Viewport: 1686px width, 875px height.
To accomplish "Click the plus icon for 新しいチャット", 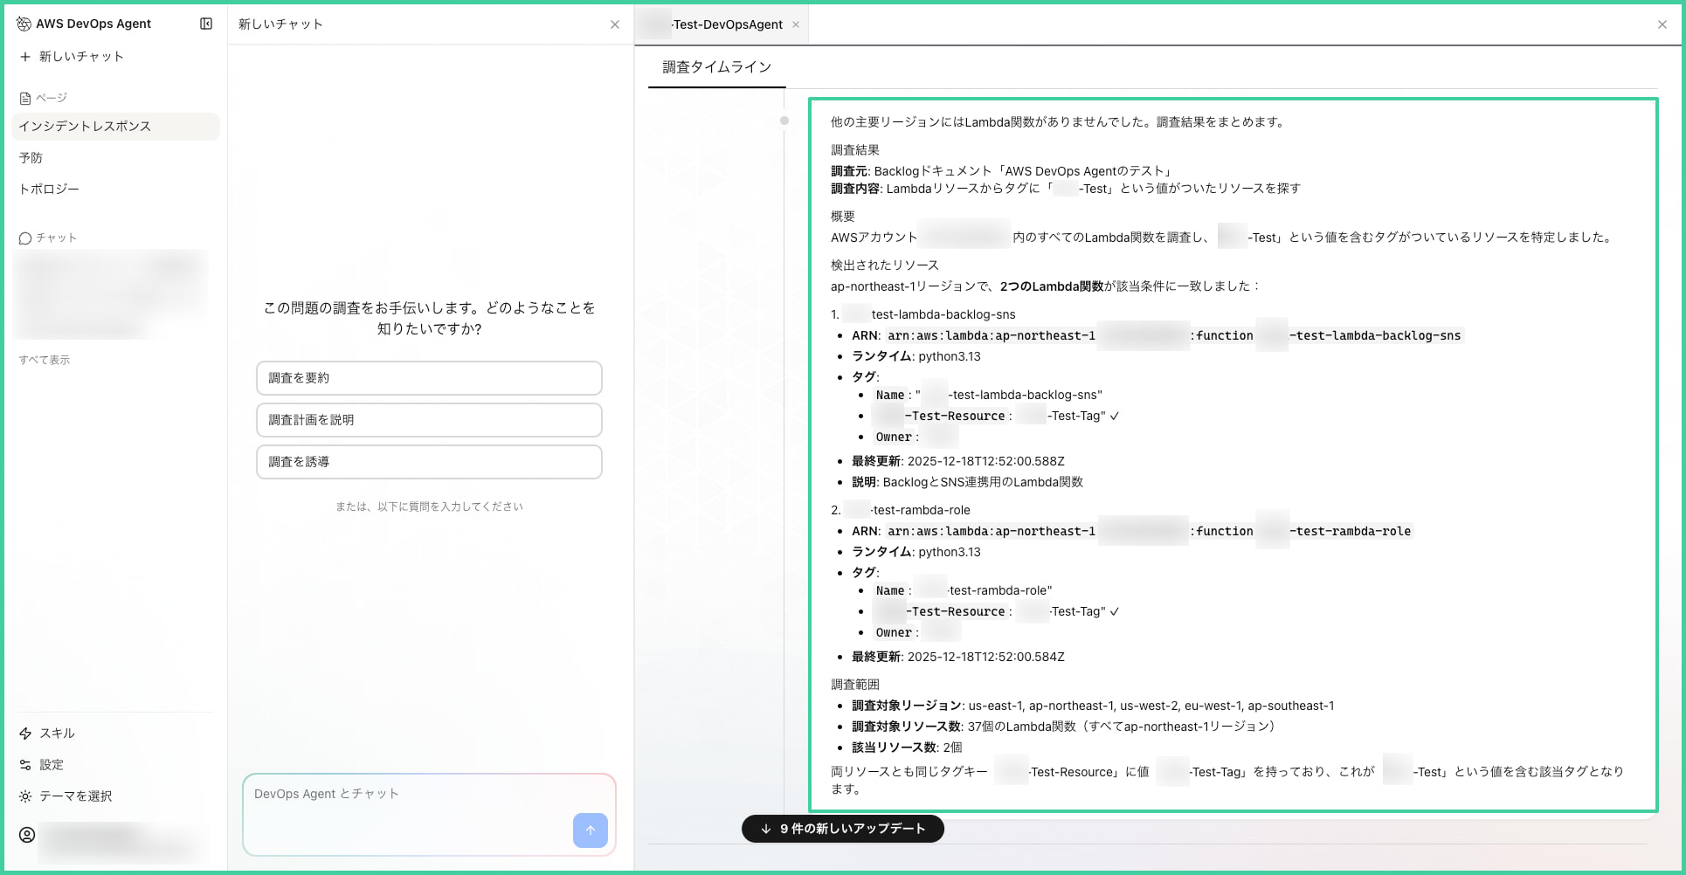I will pyautogui.click(x=25, y=57).
